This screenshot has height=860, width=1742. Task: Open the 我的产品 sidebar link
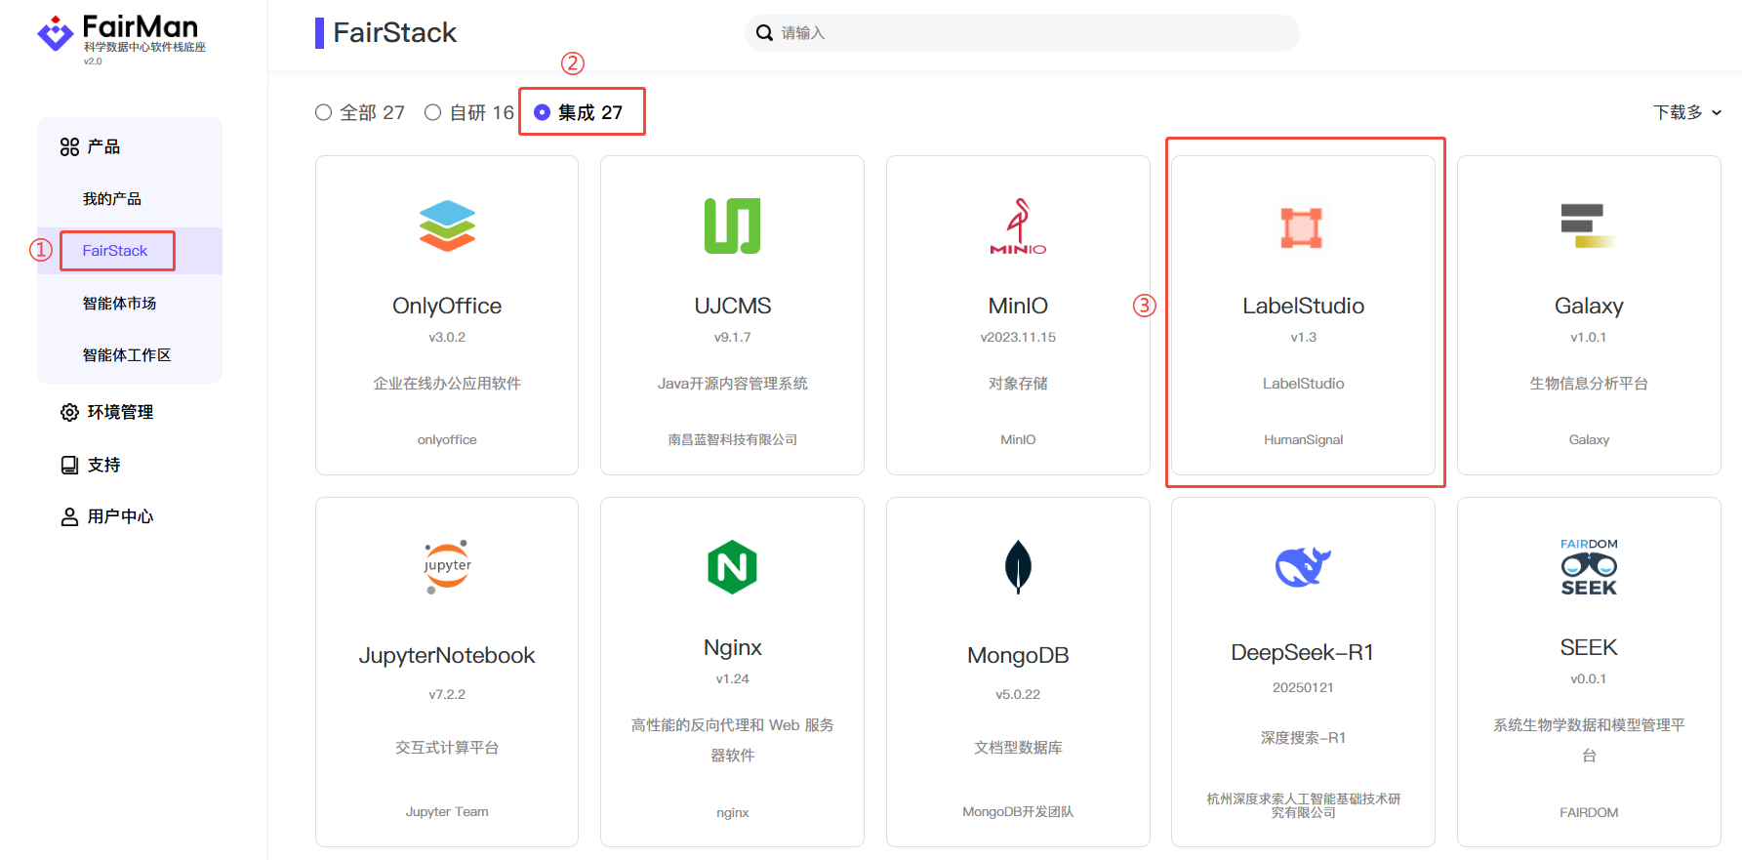click(x=112, y=199)
